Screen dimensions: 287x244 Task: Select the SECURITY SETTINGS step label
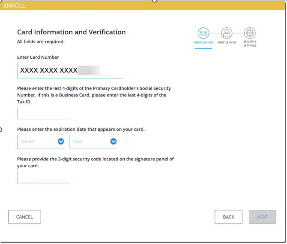[250, 44]
